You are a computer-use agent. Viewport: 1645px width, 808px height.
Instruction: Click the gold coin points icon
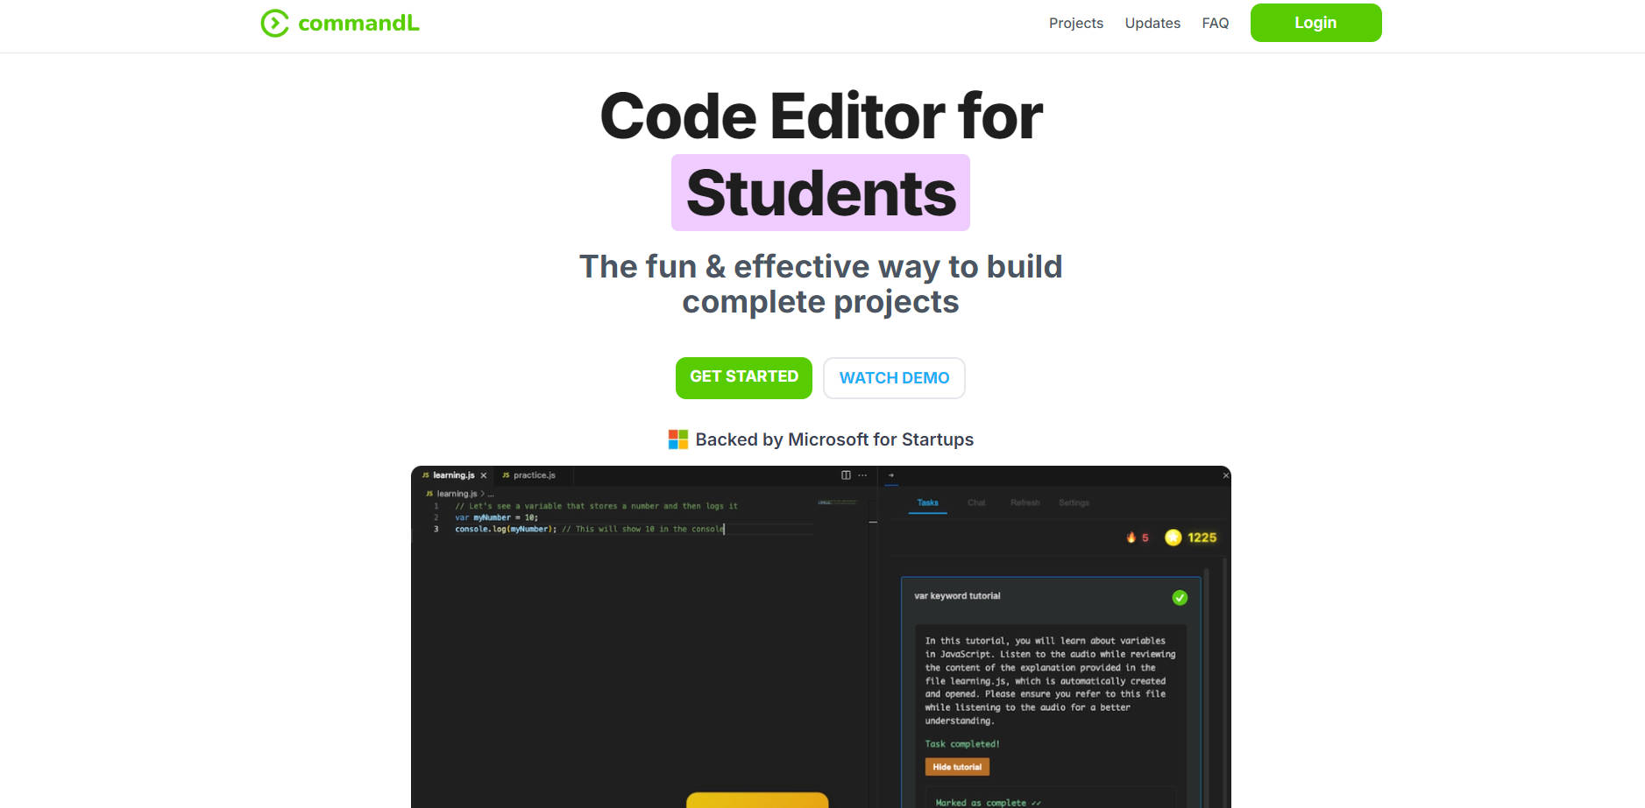1173,537
